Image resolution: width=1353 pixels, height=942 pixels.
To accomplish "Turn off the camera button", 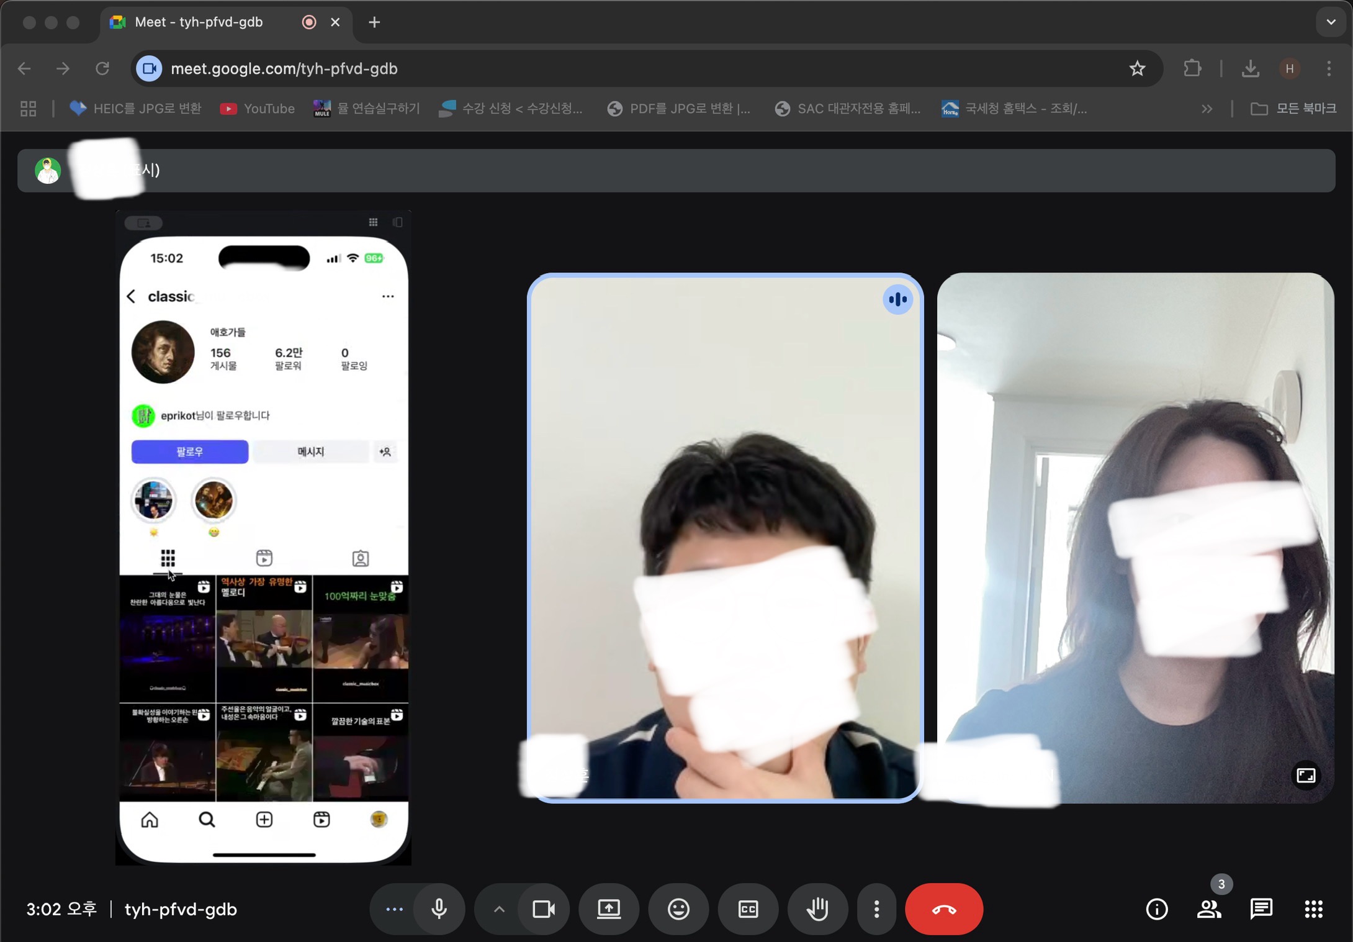I will [x=544, y=909].
